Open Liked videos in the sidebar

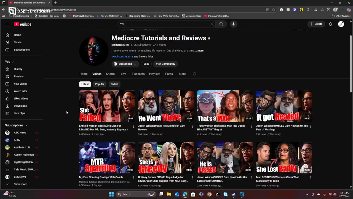(x=22, y=98)
